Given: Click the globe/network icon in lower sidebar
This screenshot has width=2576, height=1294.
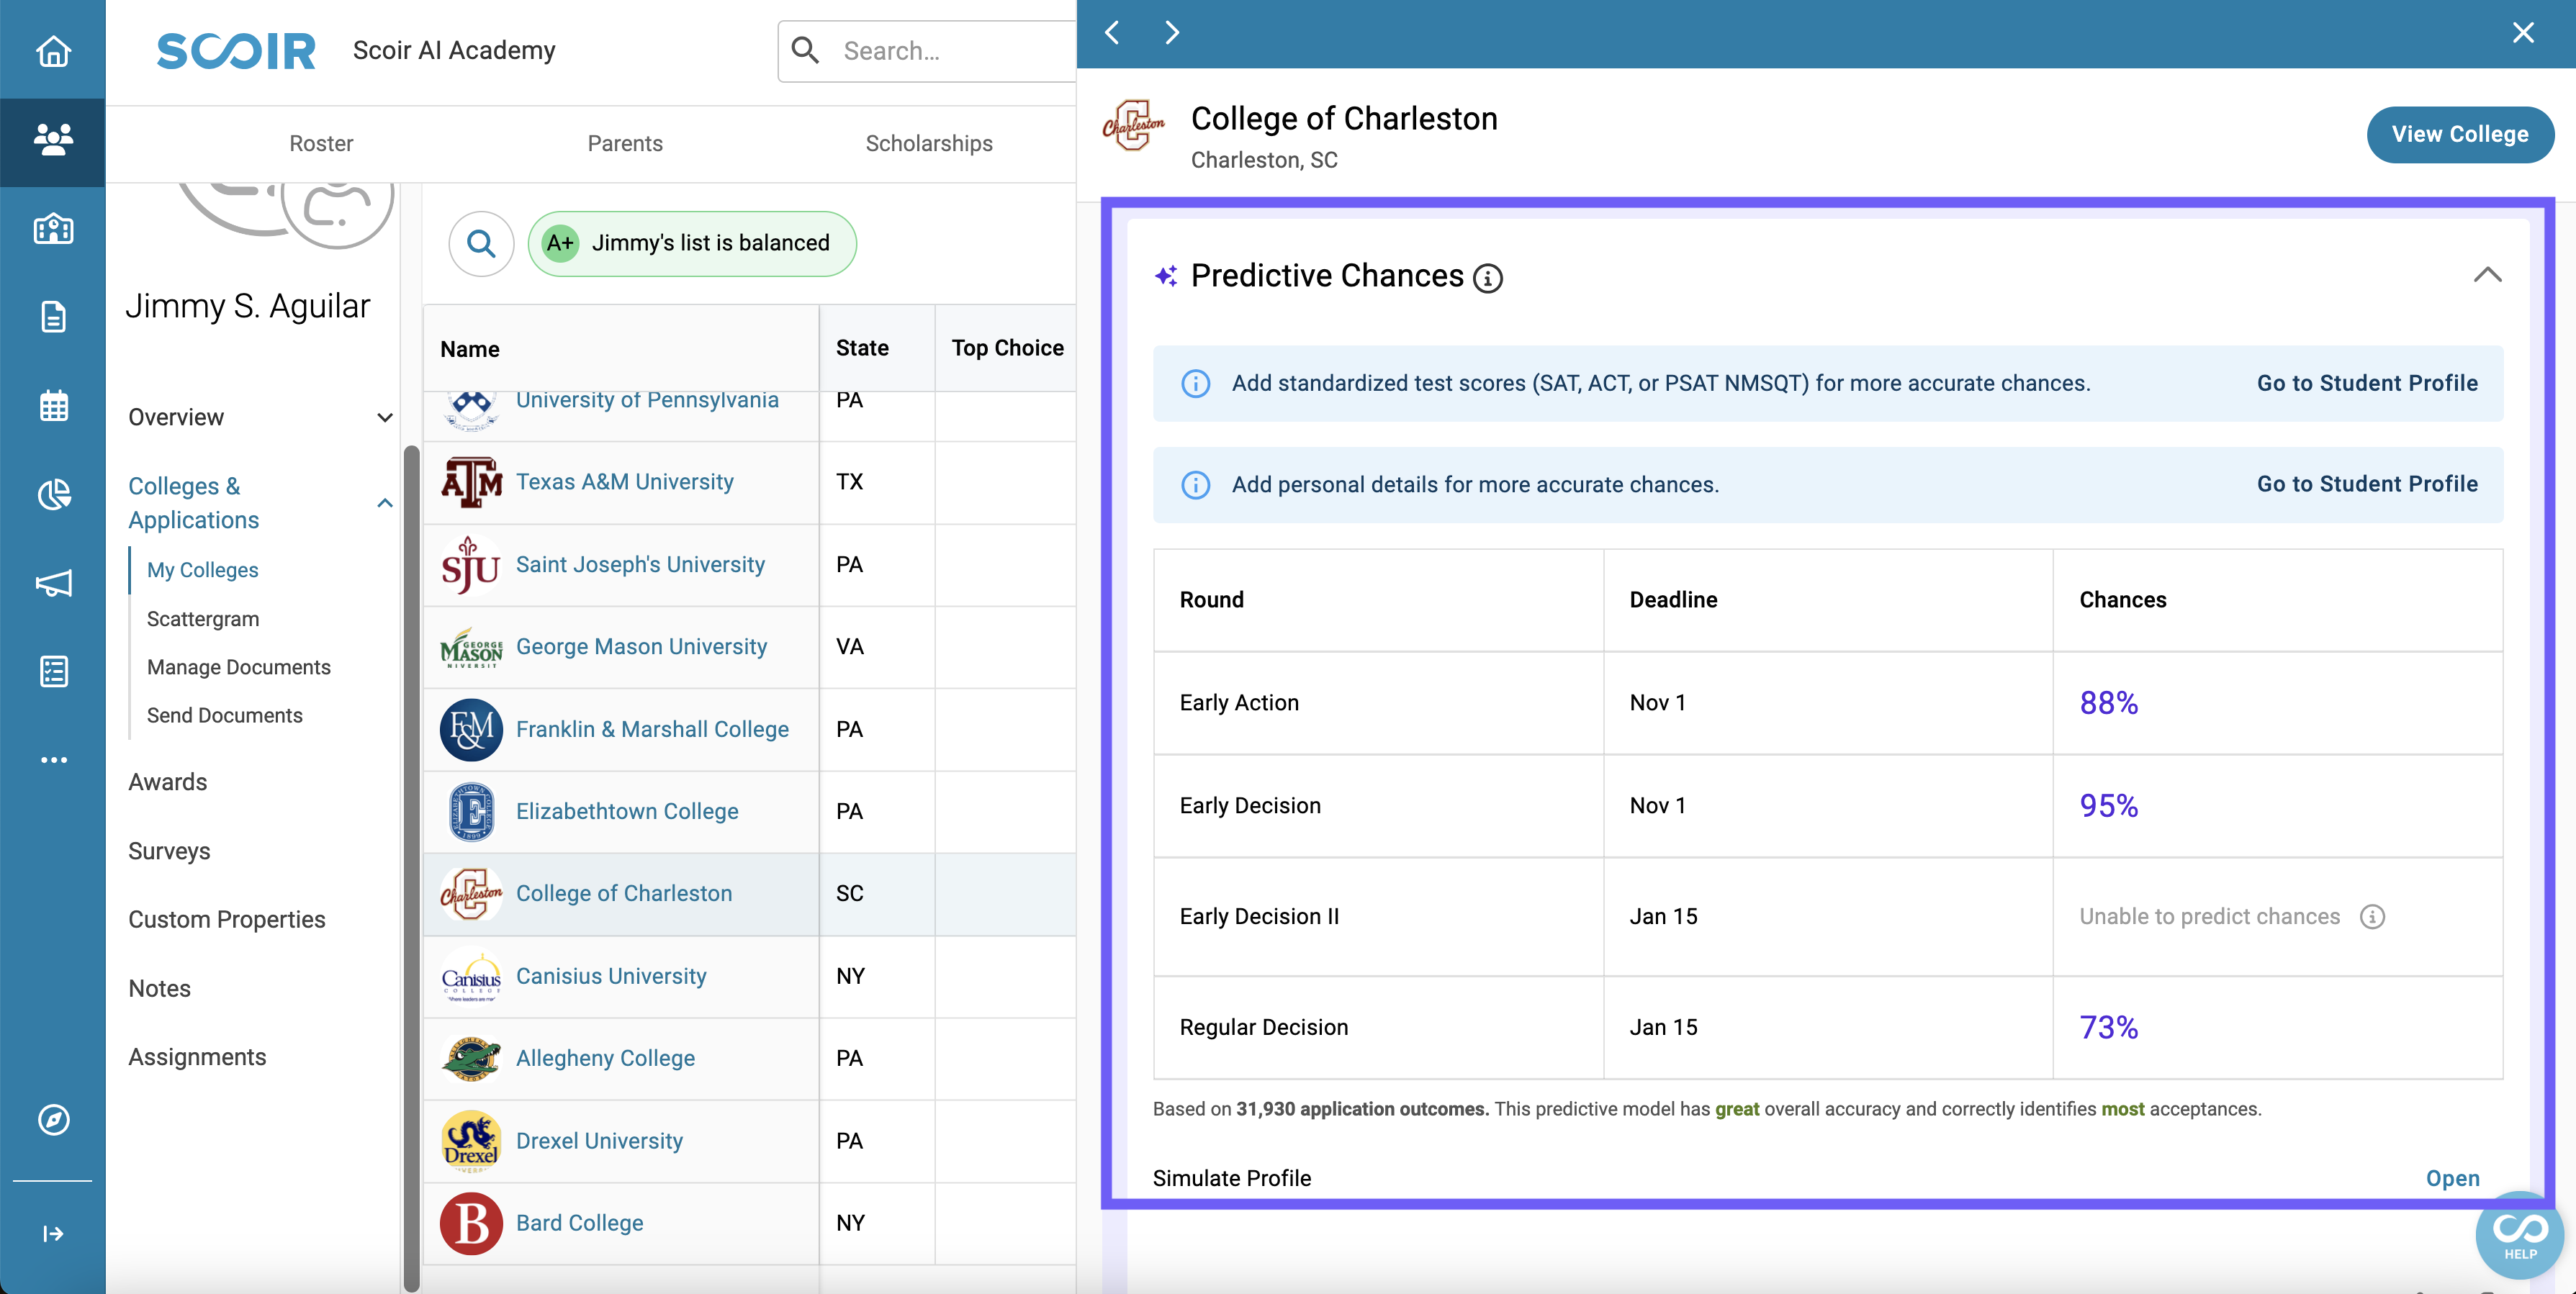Looking at the screenshot, I should click(x=53, y=1121).
